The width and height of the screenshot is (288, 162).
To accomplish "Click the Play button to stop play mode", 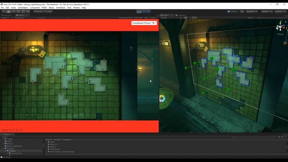I will pyautogui.click(x=139, y=12).
